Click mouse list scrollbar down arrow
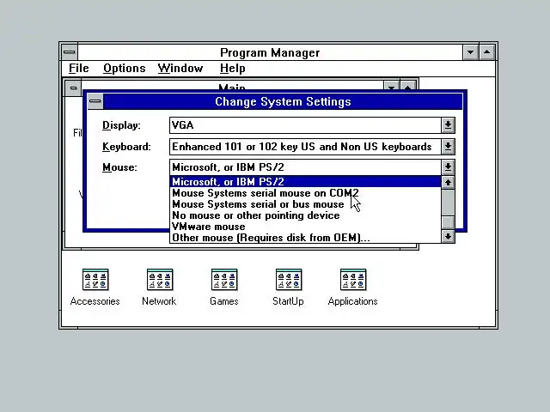Image resolution: width=550 pixels, height=412 pixels. point(448,237)
